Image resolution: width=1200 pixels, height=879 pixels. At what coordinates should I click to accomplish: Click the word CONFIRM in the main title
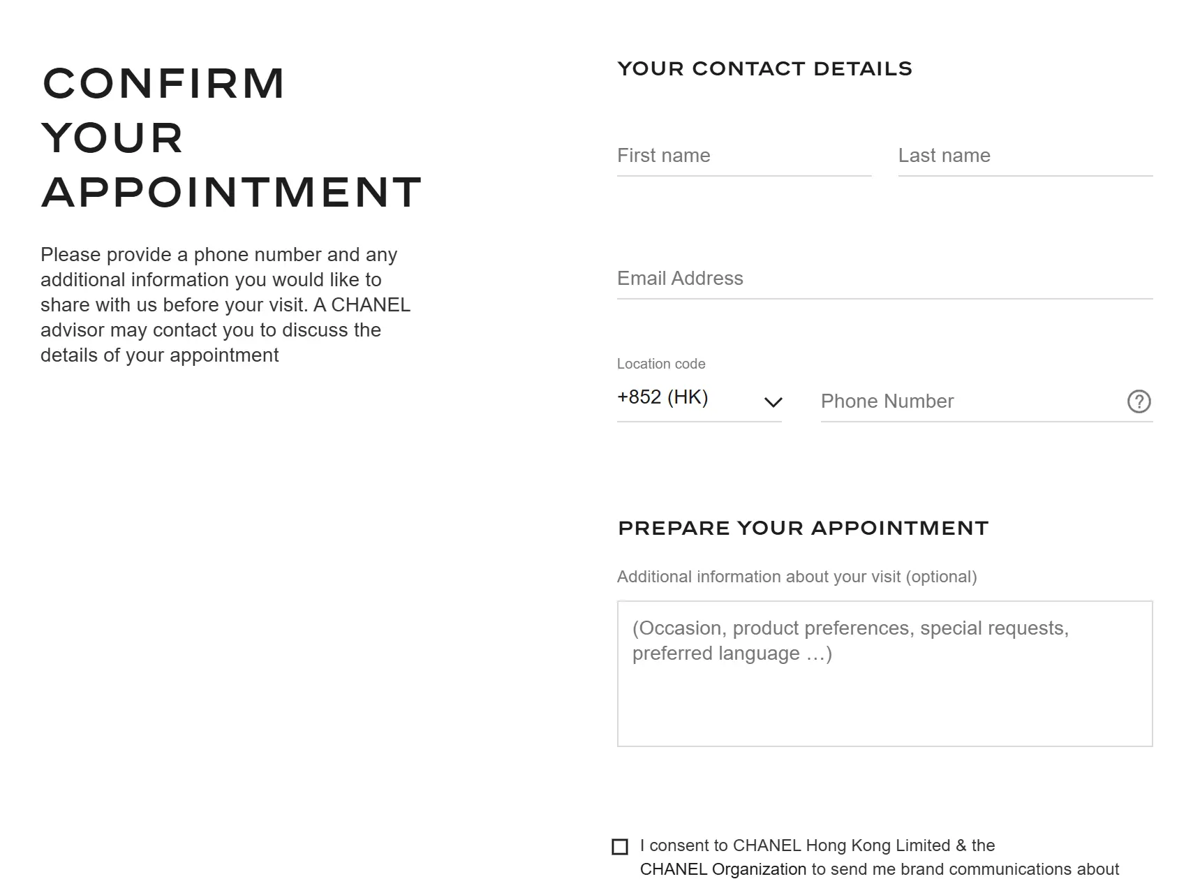click(164, 84)
